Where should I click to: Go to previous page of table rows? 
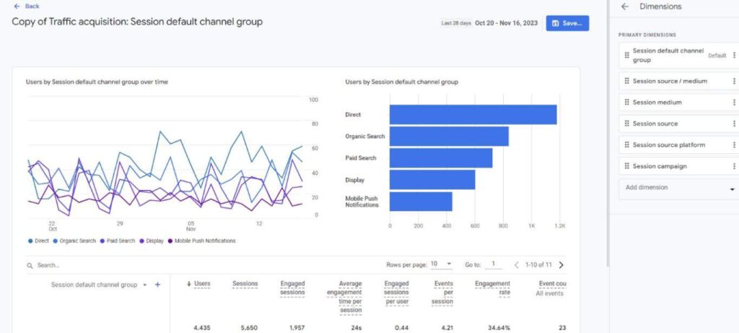pos(516,265)
